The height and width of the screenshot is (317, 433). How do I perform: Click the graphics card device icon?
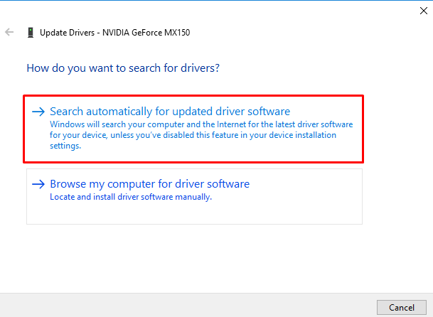[30, 32]
